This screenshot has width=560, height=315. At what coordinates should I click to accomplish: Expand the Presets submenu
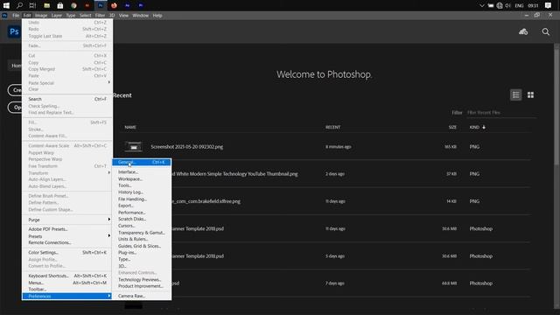click(x=67, y=236)
